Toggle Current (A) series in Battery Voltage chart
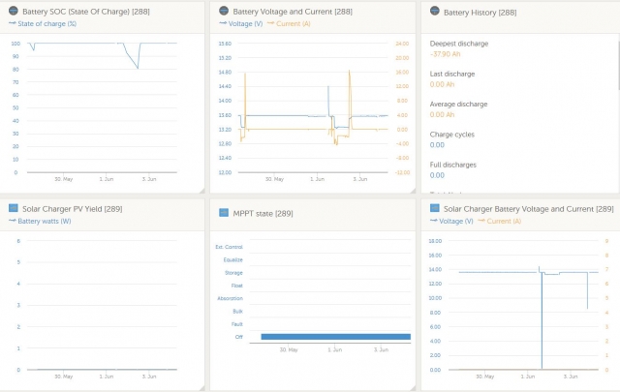 tap(289, 23)
